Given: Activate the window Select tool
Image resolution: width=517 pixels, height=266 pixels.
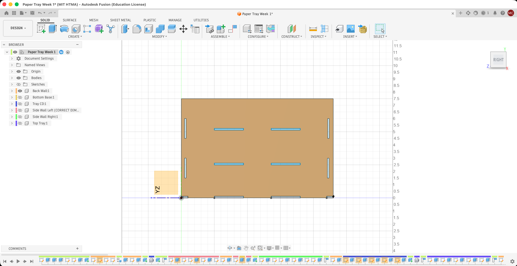Looking at the screenshot, I should 380,29.
